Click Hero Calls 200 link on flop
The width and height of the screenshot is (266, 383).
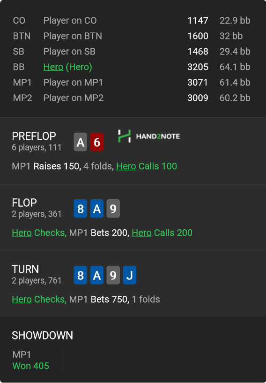[x=162, y=233]
